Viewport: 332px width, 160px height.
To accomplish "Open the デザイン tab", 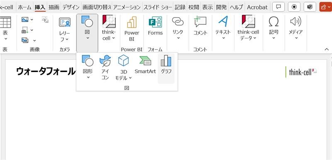I will [71, 7].
